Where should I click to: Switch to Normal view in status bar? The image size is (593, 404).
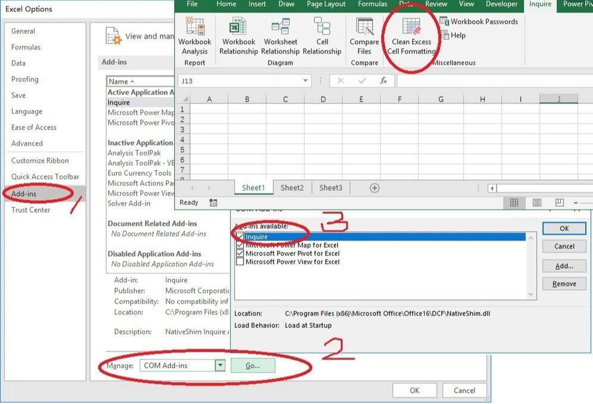514,203
